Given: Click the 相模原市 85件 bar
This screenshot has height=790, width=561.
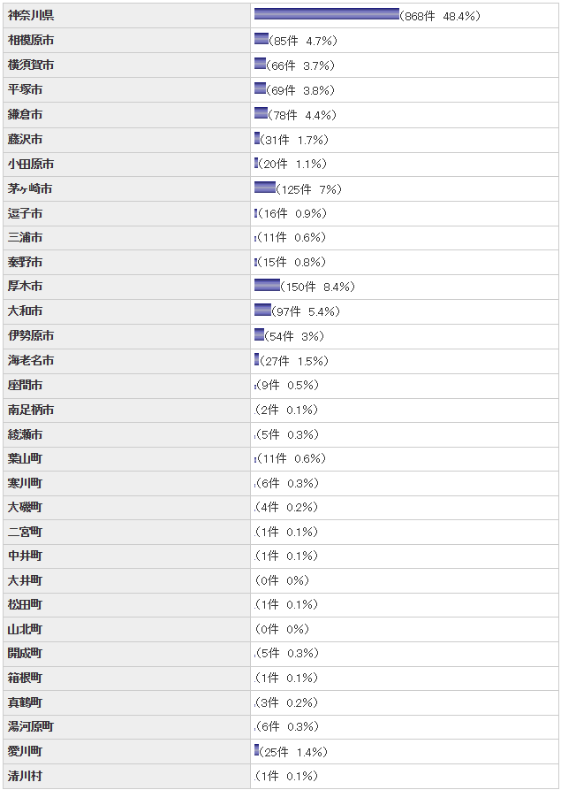Looking at the screenshot, I should 262,39.
